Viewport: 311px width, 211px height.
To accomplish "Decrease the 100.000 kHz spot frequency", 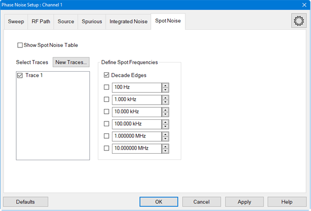I will tap(165, 126).
